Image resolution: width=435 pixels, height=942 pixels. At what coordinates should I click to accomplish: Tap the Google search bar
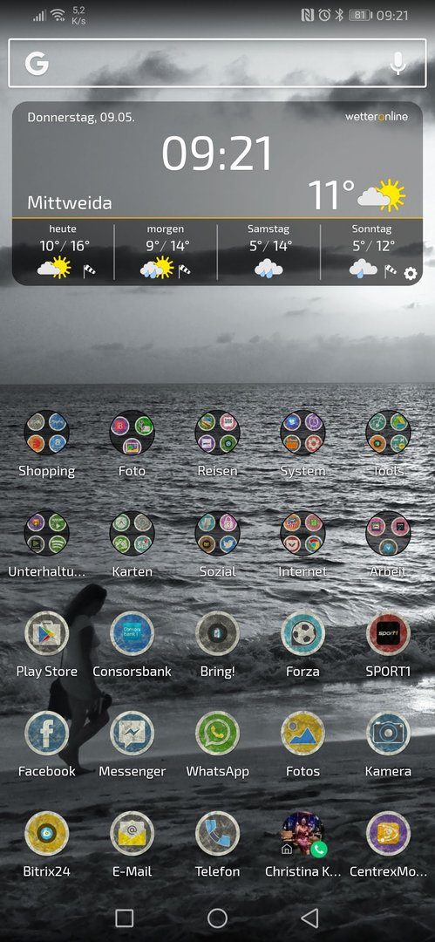(x=218, y=63)
